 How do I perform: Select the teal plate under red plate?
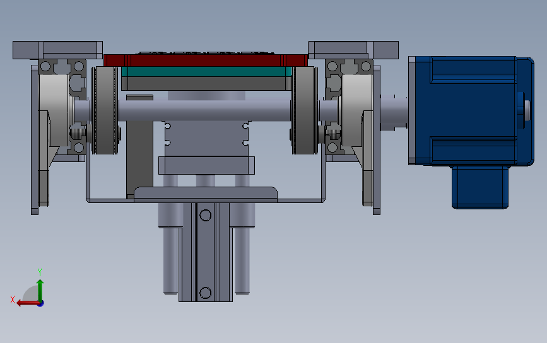pyautogui.click(x=206, y=72)
